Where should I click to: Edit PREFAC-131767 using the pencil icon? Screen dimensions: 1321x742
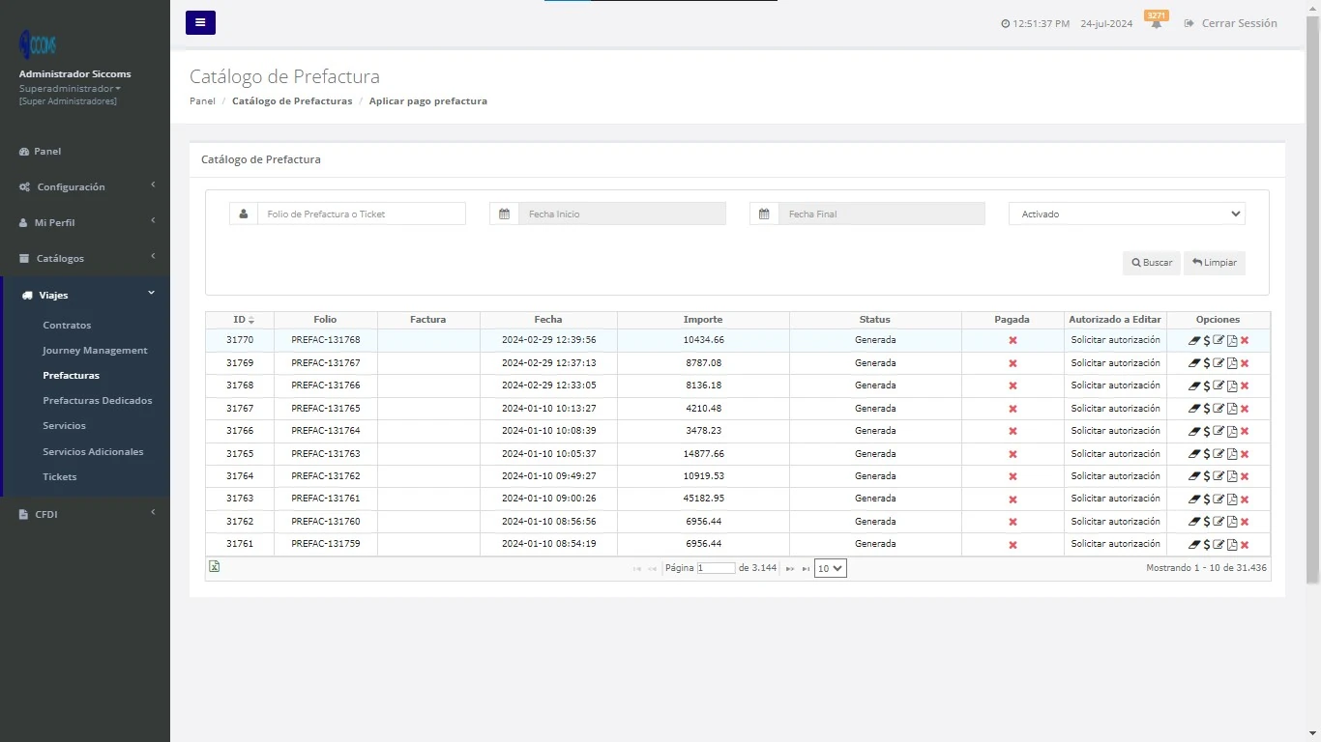(1218, 362)
